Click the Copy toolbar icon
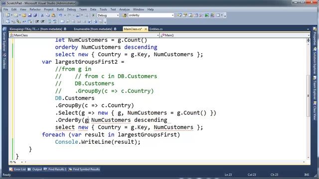This screenshot has height=179, width=319. 48,15
